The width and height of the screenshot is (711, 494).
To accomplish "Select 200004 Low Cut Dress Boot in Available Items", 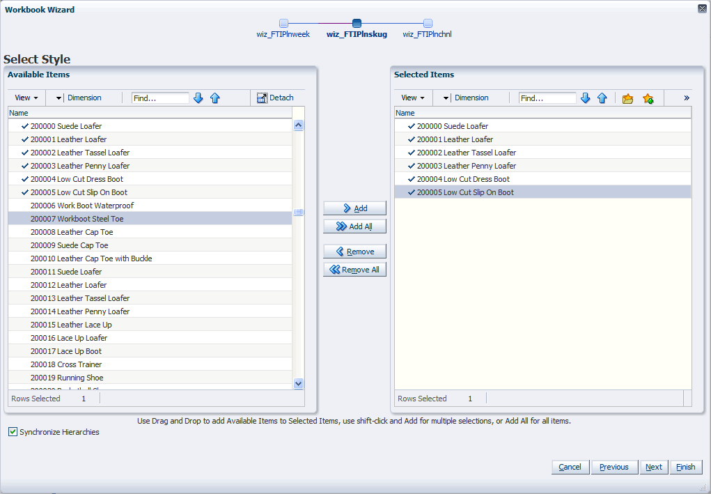I will 150,179.
